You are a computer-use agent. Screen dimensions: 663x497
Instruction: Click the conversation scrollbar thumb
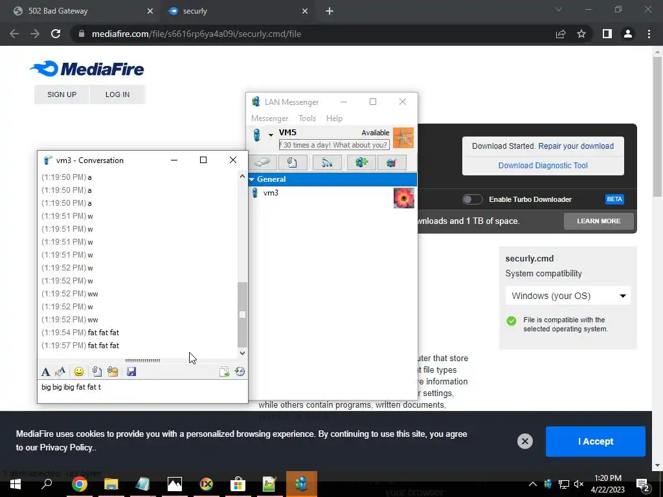coord(242,315)
